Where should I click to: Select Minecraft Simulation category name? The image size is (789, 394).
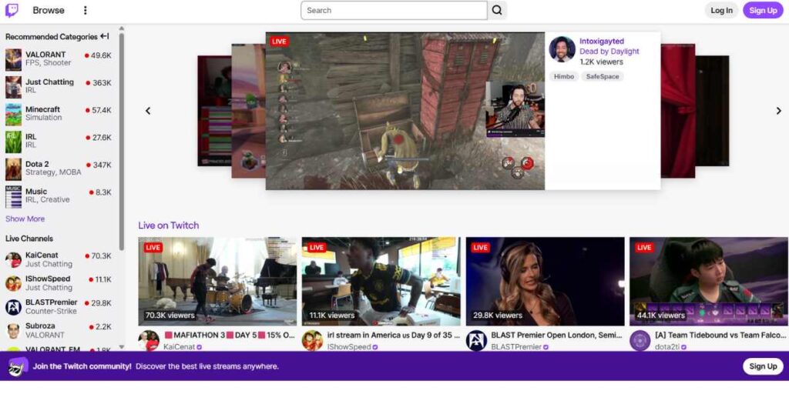tap(43, 109)
